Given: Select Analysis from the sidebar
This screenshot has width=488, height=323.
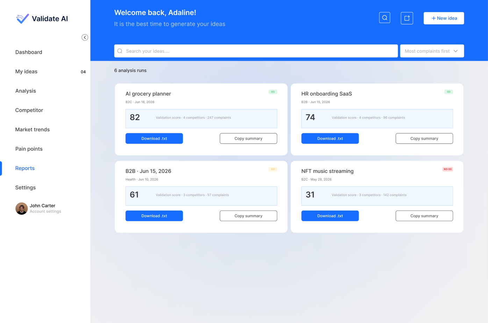Looking at the screenshot, I should (x=26, y=91).
